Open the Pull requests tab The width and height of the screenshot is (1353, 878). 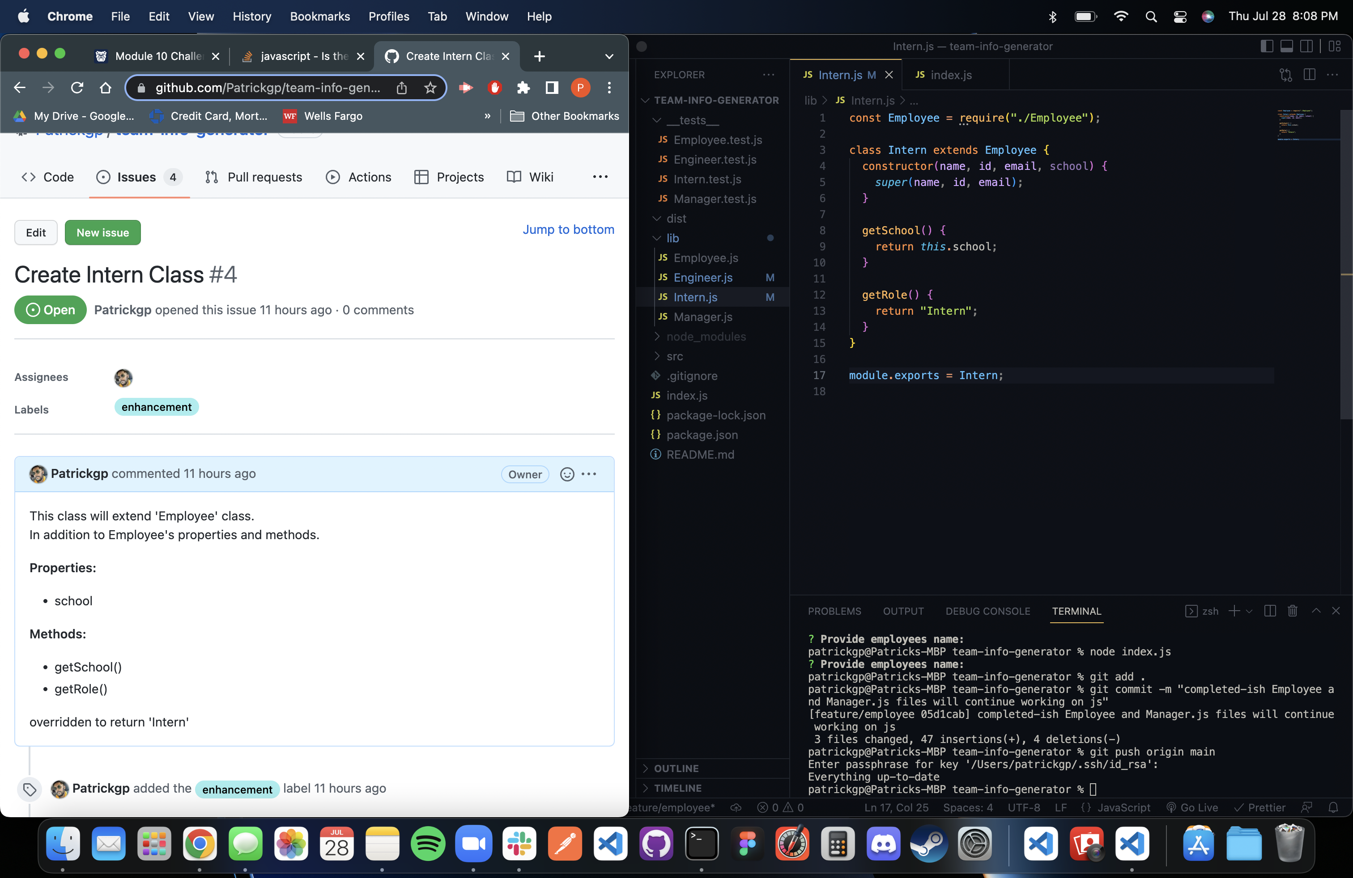pos(254,177)
